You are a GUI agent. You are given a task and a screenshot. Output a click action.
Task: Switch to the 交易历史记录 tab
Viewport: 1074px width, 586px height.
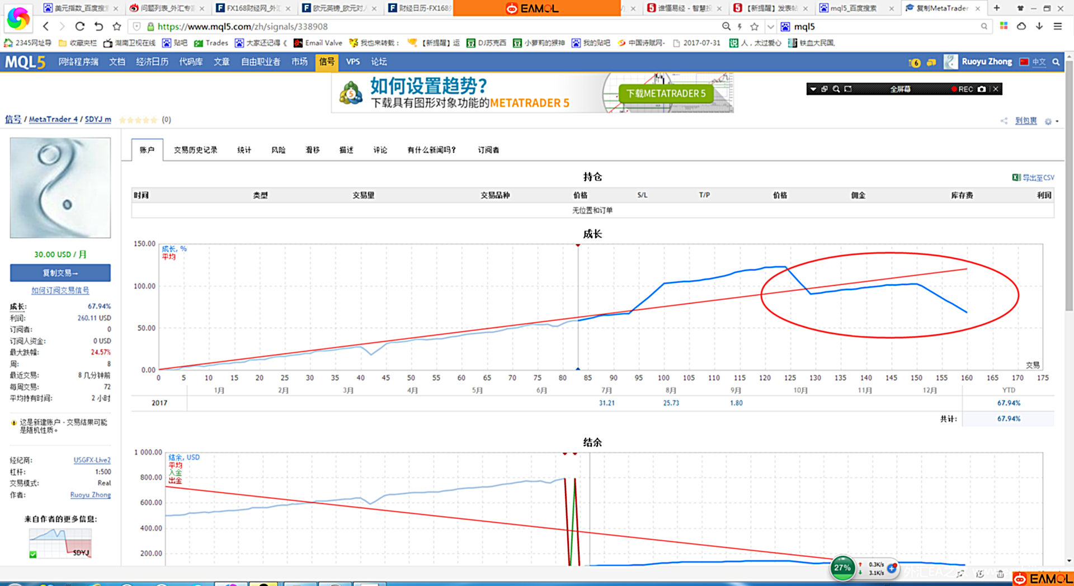click(x=195, y=150)
